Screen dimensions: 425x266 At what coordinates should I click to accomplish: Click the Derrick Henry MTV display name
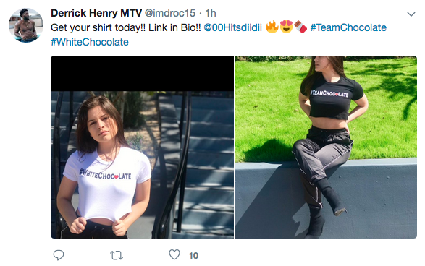[x=96, y=13]
